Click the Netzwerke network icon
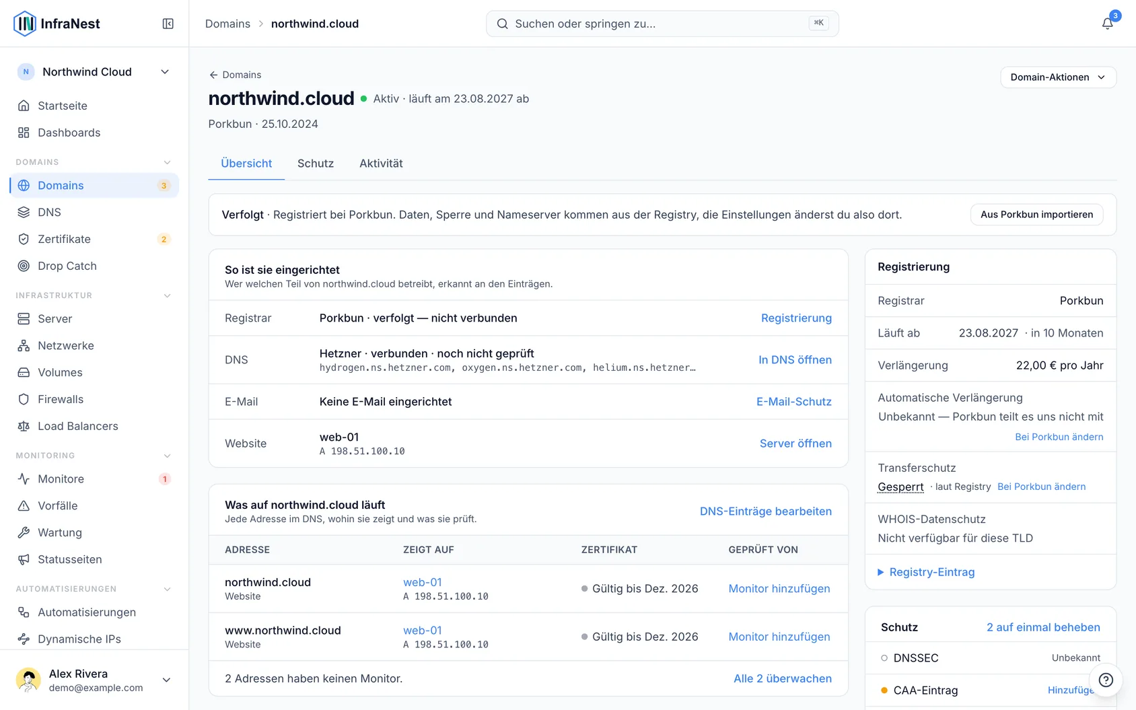Screen dimensions: 1136x710 coord(24,345)
